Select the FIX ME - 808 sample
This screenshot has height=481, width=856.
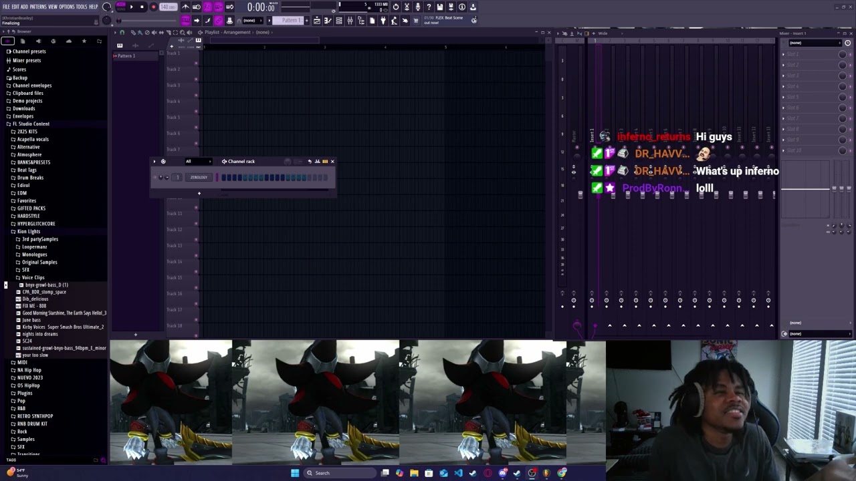(34, 306)
